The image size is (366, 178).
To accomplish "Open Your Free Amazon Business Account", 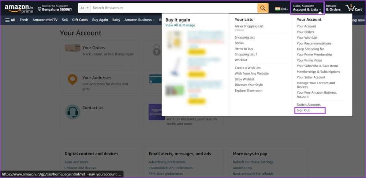I will [317, 94].
